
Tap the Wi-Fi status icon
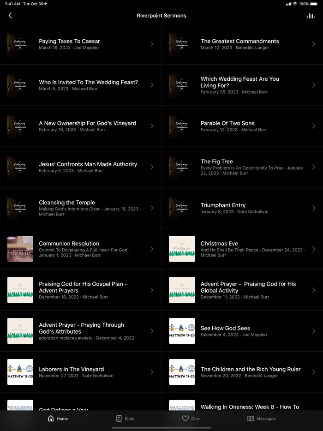tap(295, 4)
